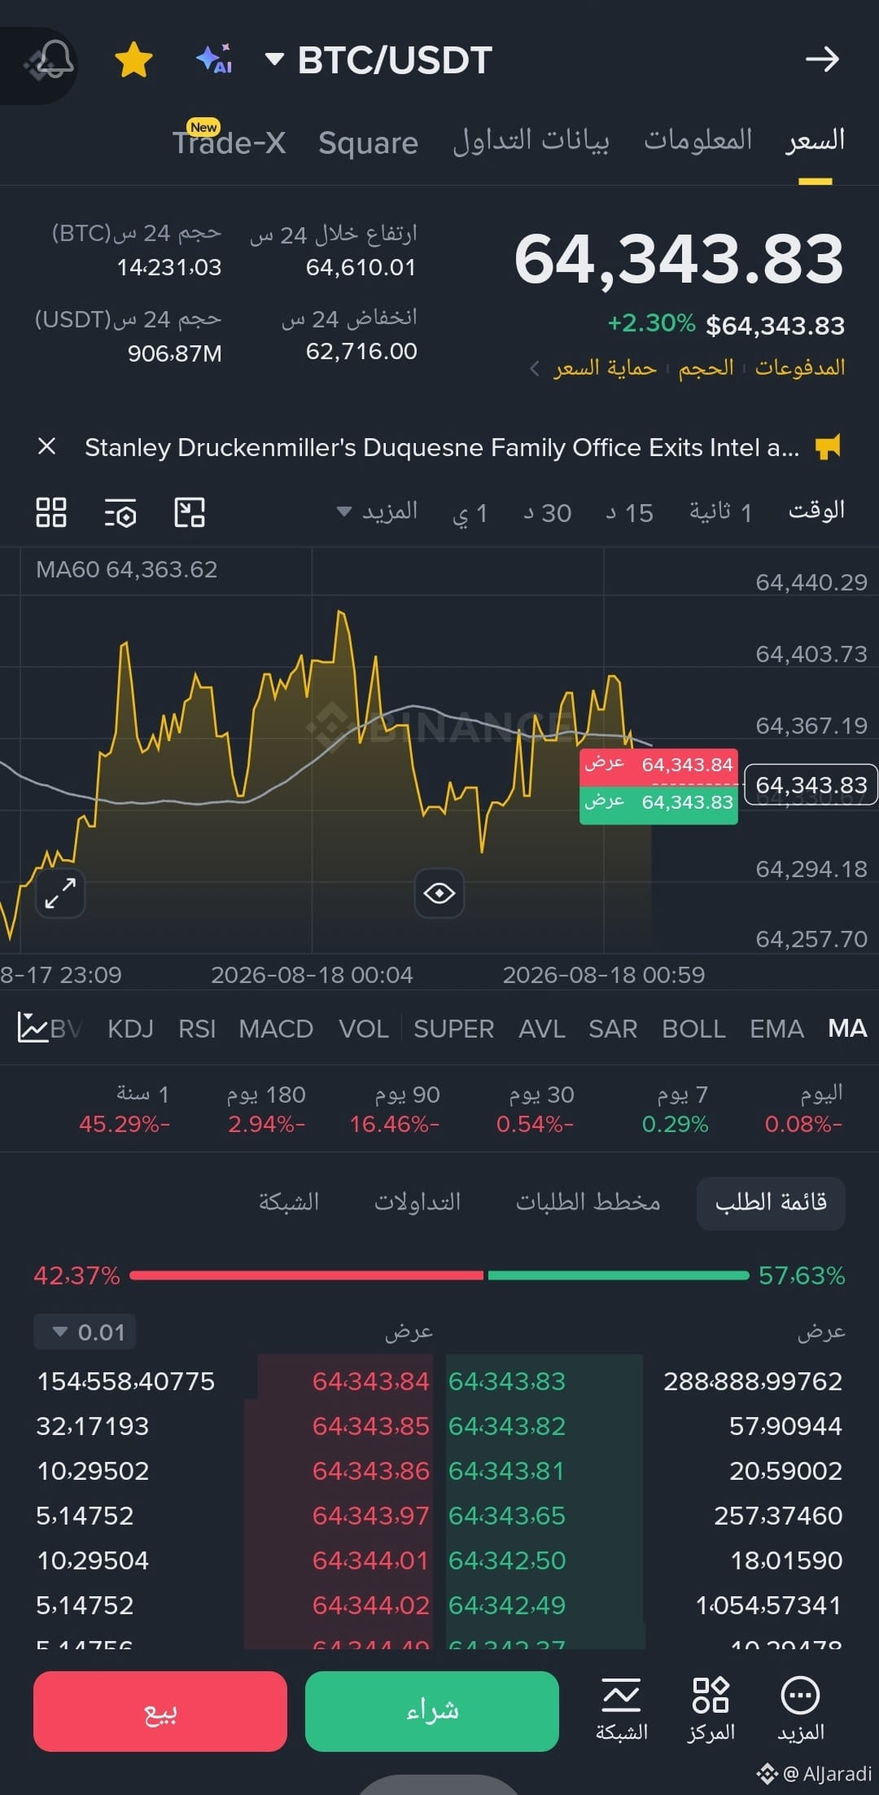The width and height of the screenshot is (879, 1795).
Task: Open the الحجم link
Action: (x=706, y=368)
